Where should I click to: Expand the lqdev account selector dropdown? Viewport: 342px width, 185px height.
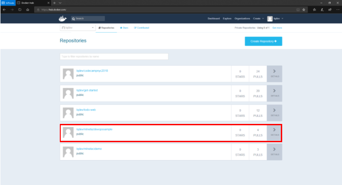78,28
